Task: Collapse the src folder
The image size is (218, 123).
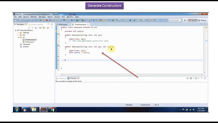Action: 18,37
